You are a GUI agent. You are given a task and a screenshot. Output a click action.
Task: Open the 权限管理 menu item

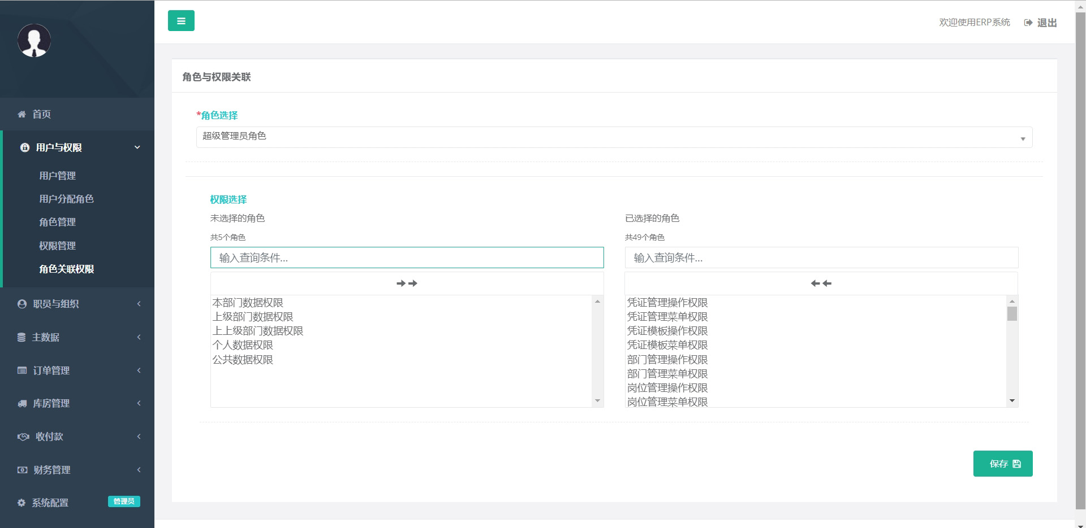tap(57, 246)
